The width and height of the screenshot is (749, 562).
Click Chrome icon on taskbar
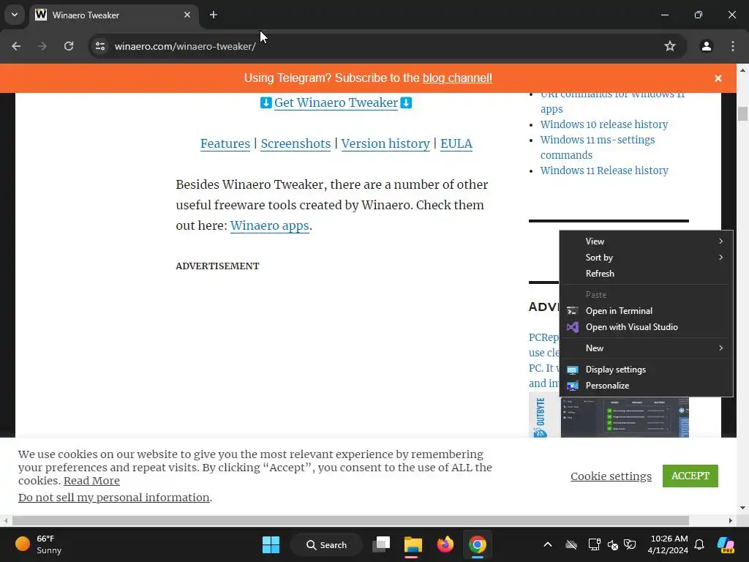click(x=477, y=544)
